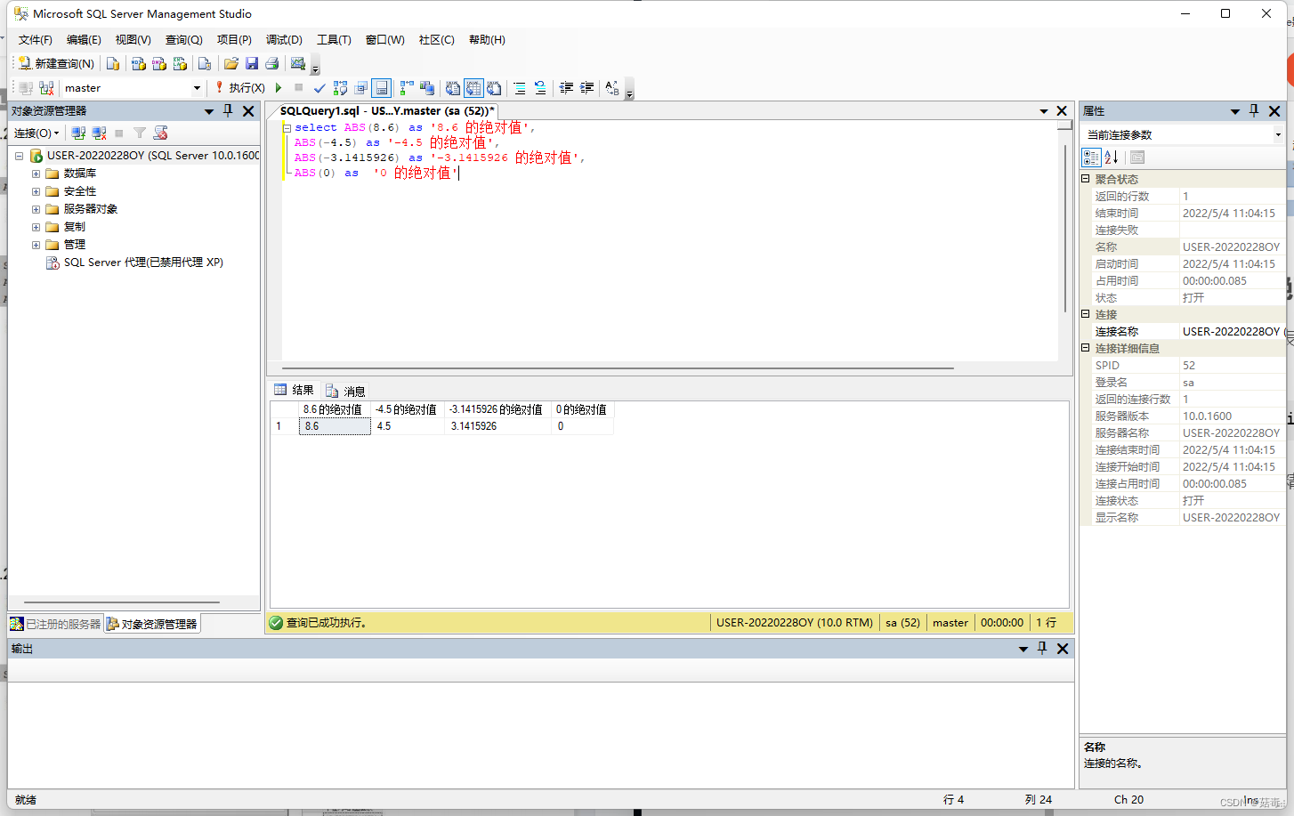Display estimated execution plan icon
The image size is (1294, 816).
point(340,88)
